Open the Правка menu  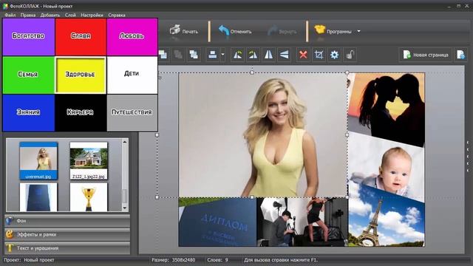(x=28, y=15)
